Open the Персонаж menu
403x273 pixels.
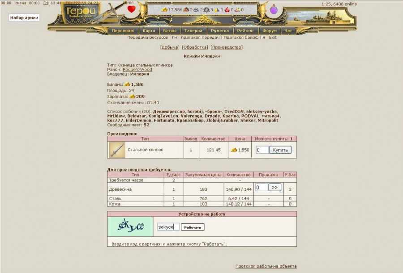point(123,31)
